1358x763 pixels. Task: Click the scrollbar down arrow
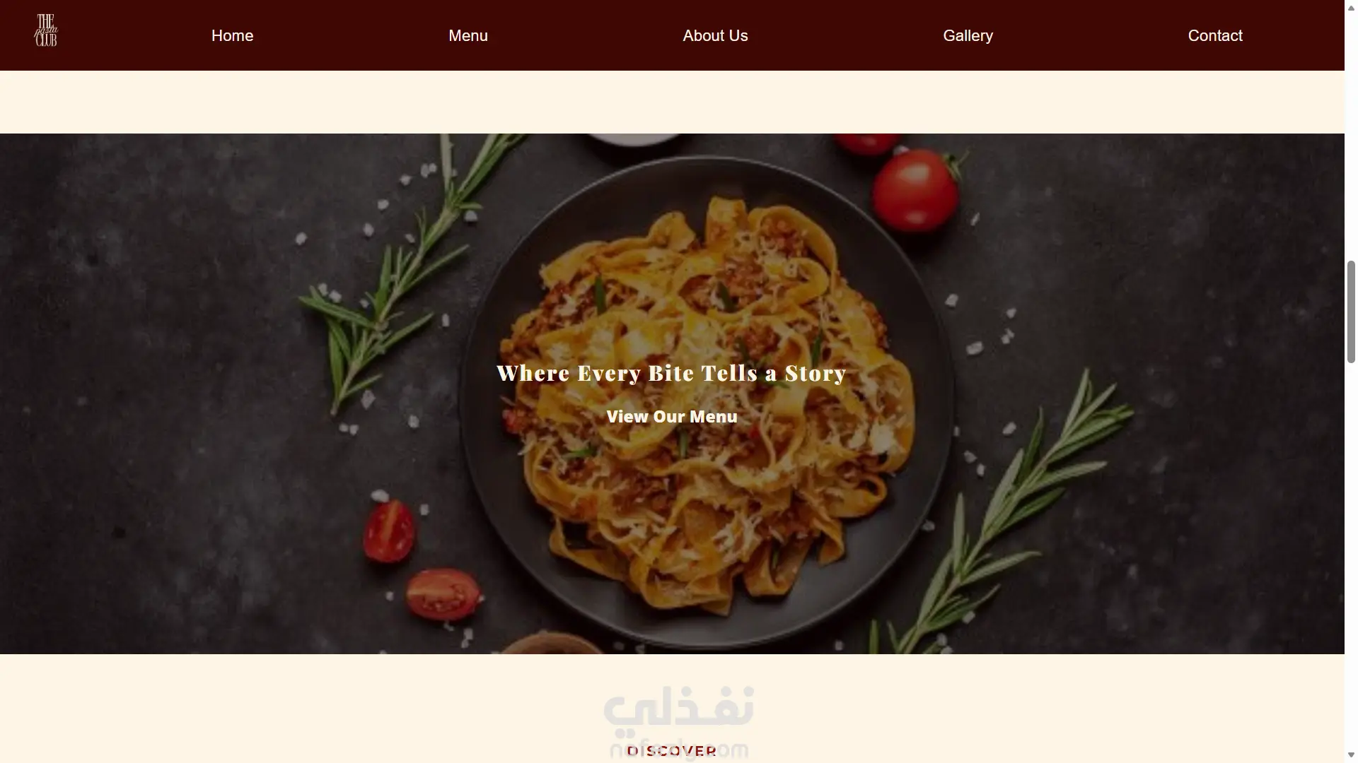1351,757
